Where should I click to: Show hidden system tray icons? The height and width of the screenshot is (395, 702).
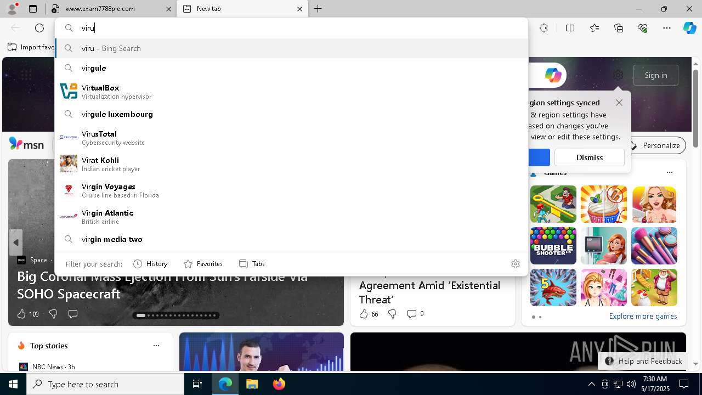pyautogui.click(x=591, y=384)
